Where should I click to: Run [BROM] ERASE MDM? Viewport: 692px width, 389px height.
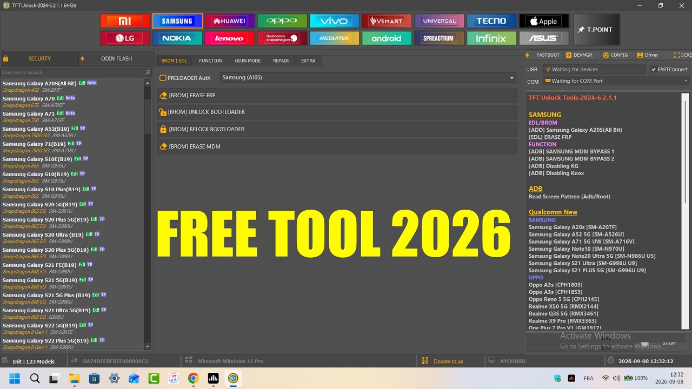(337, 147)
